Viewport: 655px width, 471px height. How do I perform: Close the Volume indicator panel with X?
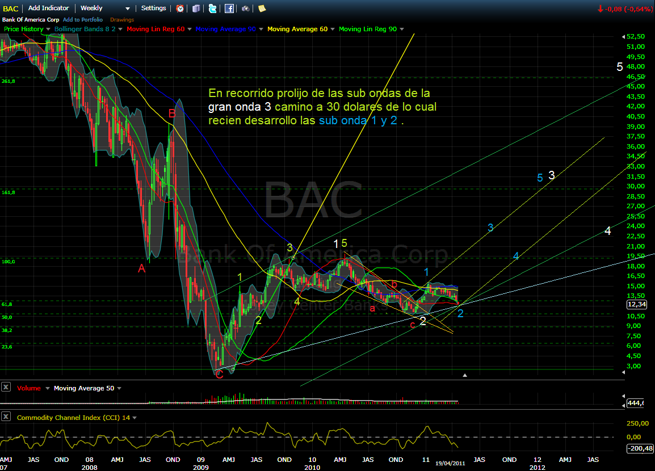(6, 387)
